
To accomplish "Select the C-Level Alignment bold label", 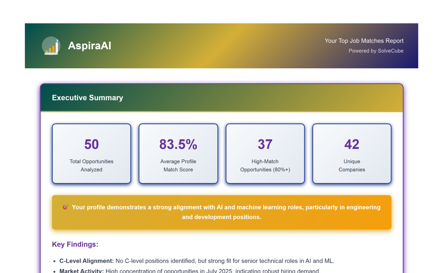I will pyautogui.click(x=86, y=261).
